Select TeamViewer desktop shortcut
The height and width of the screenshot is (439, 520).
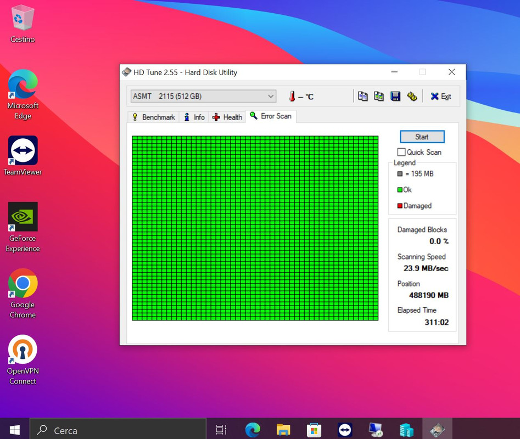[23, 156]
